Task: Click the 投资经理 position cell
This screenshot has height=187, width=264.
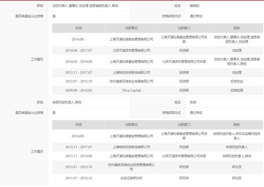Action: (237, 90)
